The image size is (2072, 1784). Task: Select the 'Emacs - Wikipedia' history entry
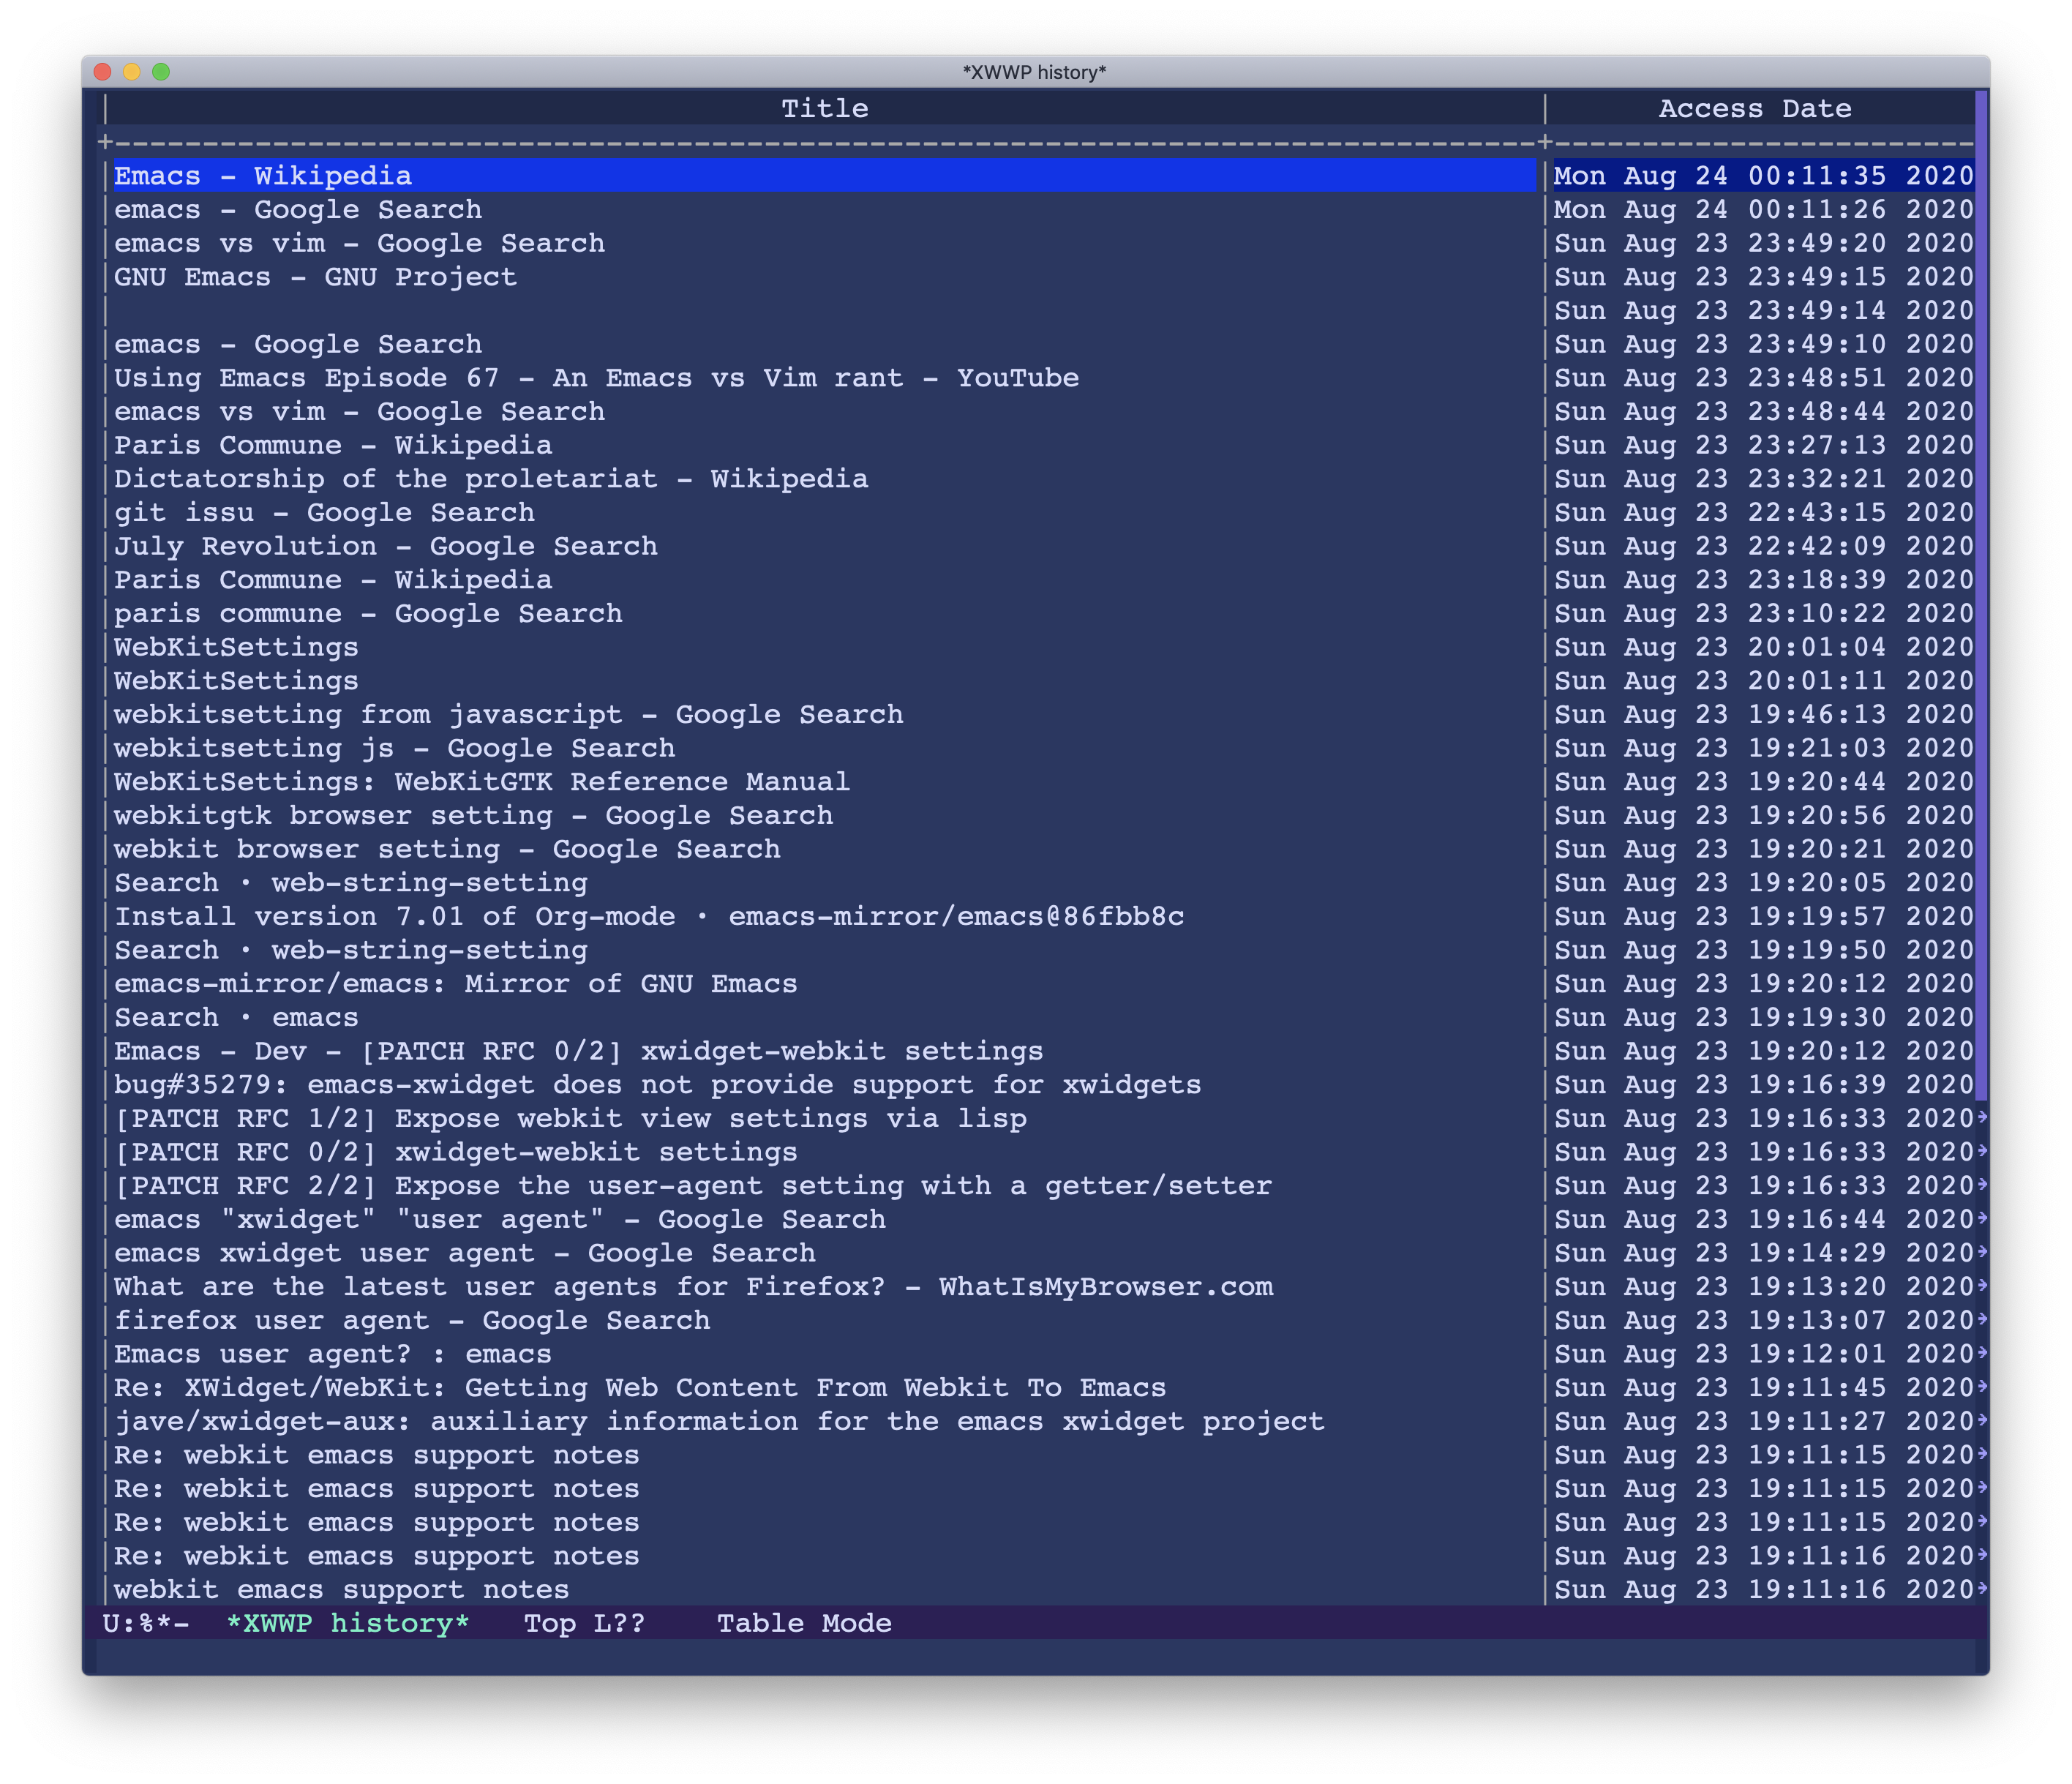pyautogui.click(x=263, y=176)
